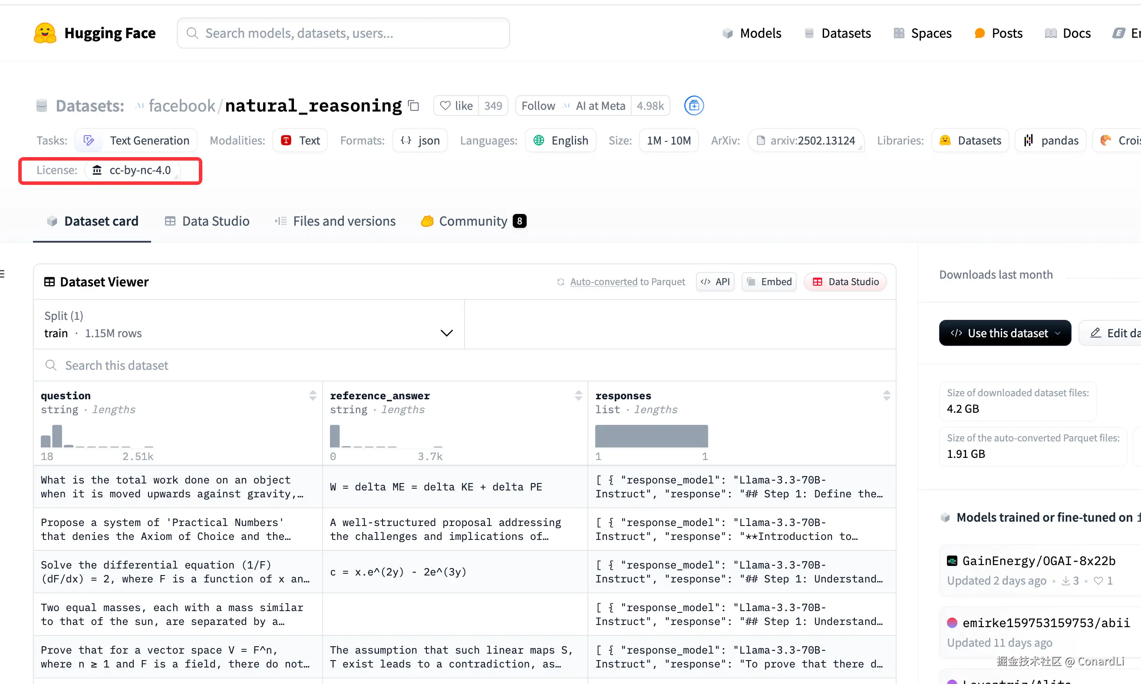The height and width of the screenshot is (684, 1141).
Task: Open the Community tab
Action: (472, 221)
